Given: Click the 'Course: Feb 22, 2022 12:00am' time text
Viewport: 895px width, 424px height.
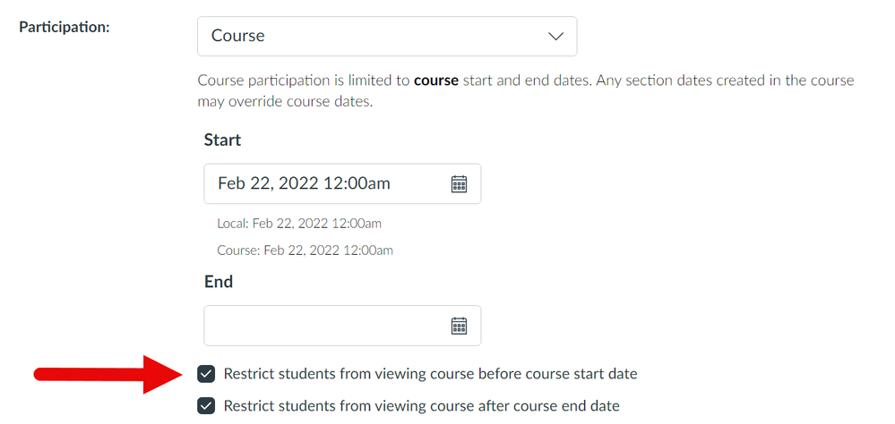Looking at the screenshot, I should (305, 250).
